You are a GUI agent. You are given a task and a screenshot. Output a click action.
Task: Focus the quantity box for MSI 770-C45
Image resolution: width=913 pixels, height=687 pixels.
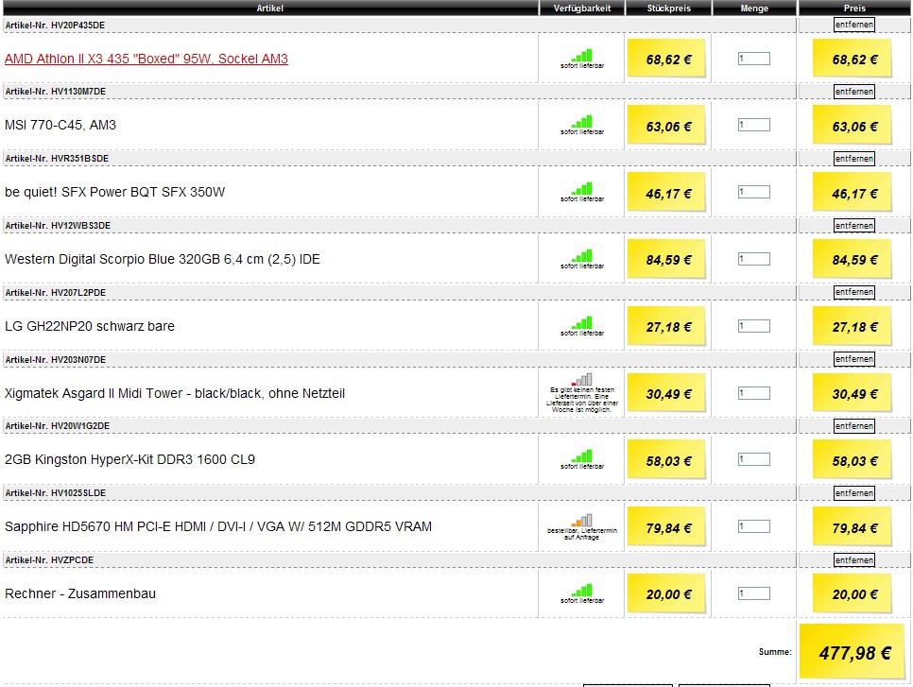click(754, 125)
